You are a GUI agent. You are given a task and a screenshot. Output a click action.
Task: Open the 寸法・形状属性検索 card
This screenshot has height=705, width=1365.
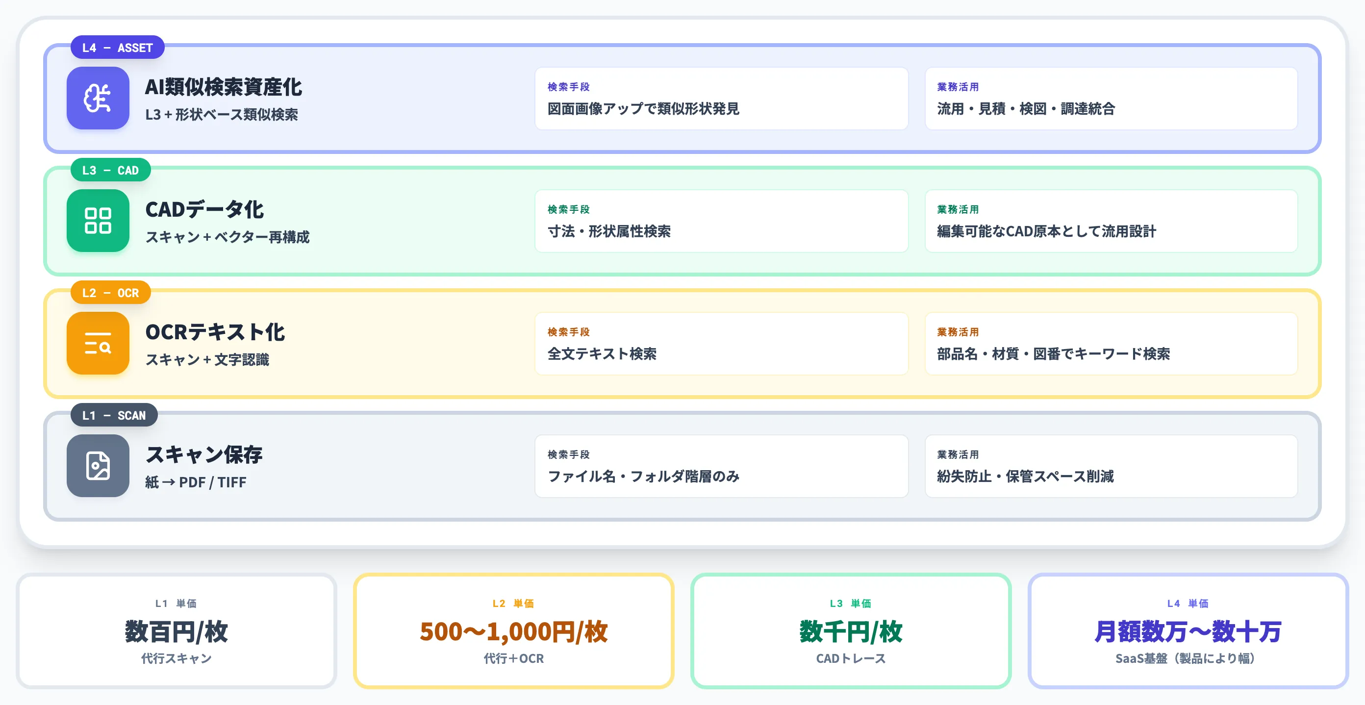pos(721,221)
